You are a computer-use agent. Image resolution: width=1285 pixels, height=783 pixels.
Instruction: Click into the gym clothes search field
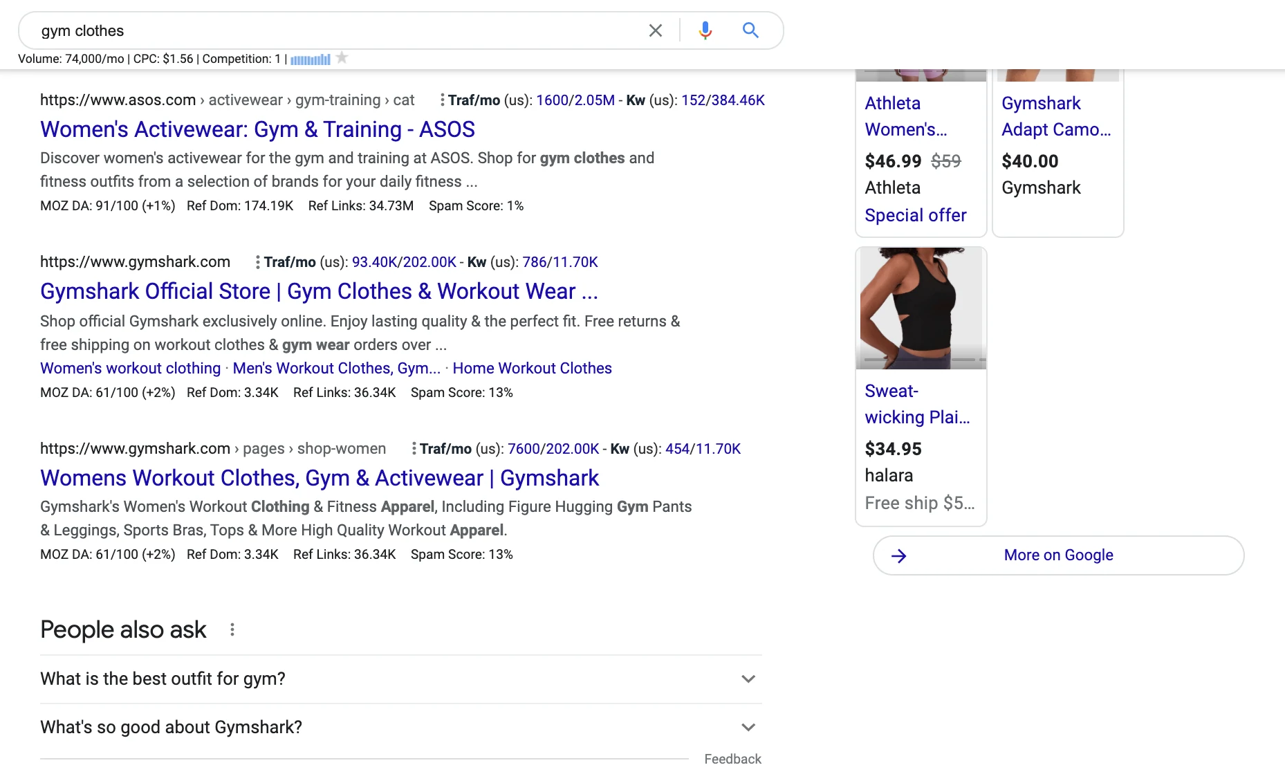pyautogui.click(x=332, y=30)
